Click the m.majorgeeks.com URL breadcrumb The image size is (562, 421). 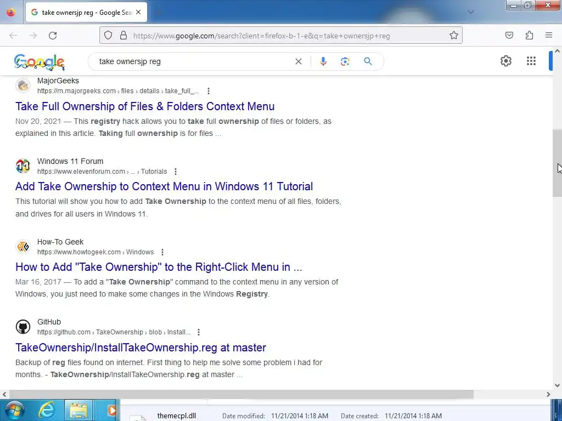click(x=119, y=91)
